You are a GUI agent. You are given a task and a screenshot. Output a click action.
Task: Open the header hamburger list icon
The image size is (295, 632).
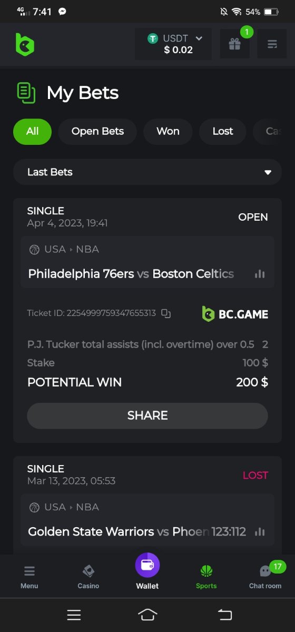[x=272, y=44]
